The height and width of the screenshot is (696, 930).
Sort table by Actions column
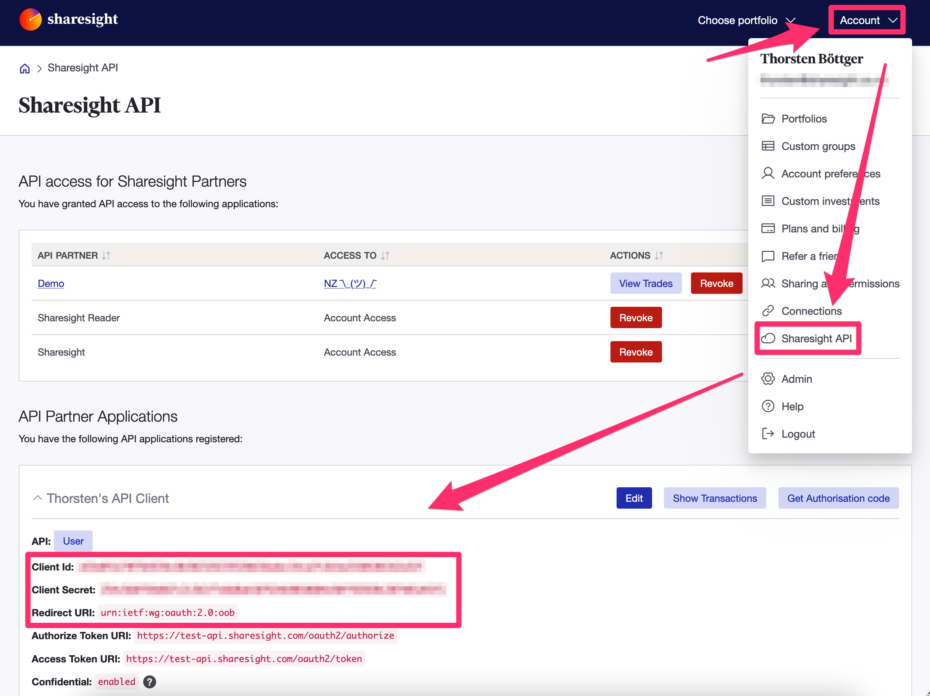(x=659, y=256)
